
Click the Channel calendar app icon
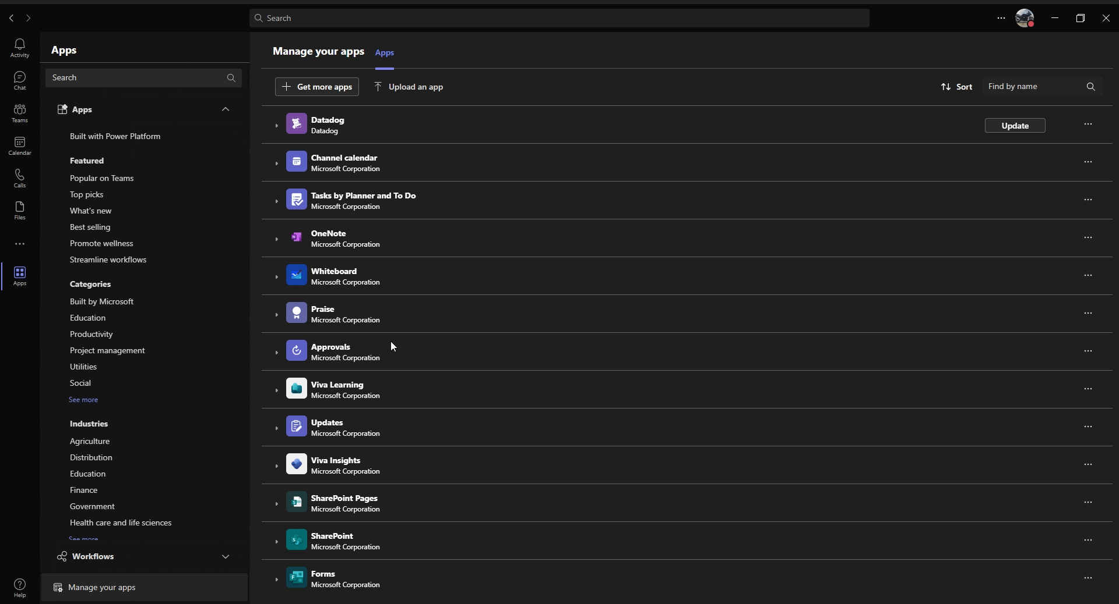point(297,162)
